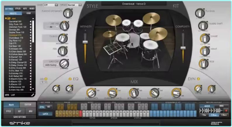The image size is (232, 127).
Task: Switch to the STYLES browser tab
Action: (x=18, y=9)
